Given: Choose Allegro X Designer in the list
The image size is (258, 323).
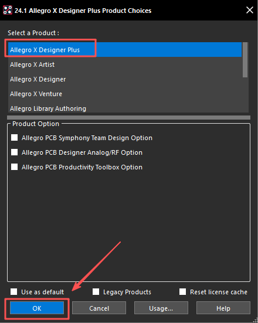Looking at the screenshot, I should pyautogui.click(x=125, y=79).
